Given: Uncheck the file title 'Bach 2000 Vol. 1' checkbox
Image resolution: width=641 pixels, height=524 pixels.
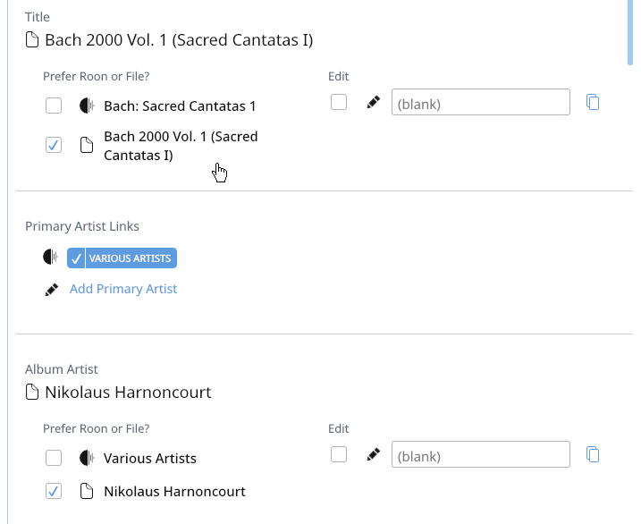Looking at the screenshot, I should [x=54, y=145].
